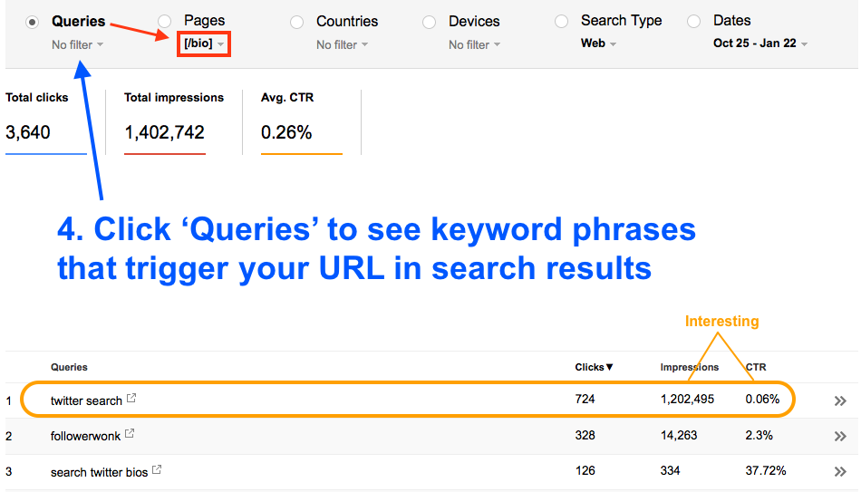Image resolution: width=861 pixels, height=492 pixels.
Task: Open the Pages '/bio' filter dropdown
Action: coord(204,43)
